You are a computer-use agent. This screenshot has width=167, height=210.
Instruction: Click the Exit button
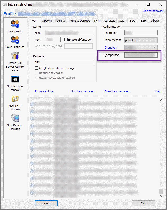tap(143, 203)
